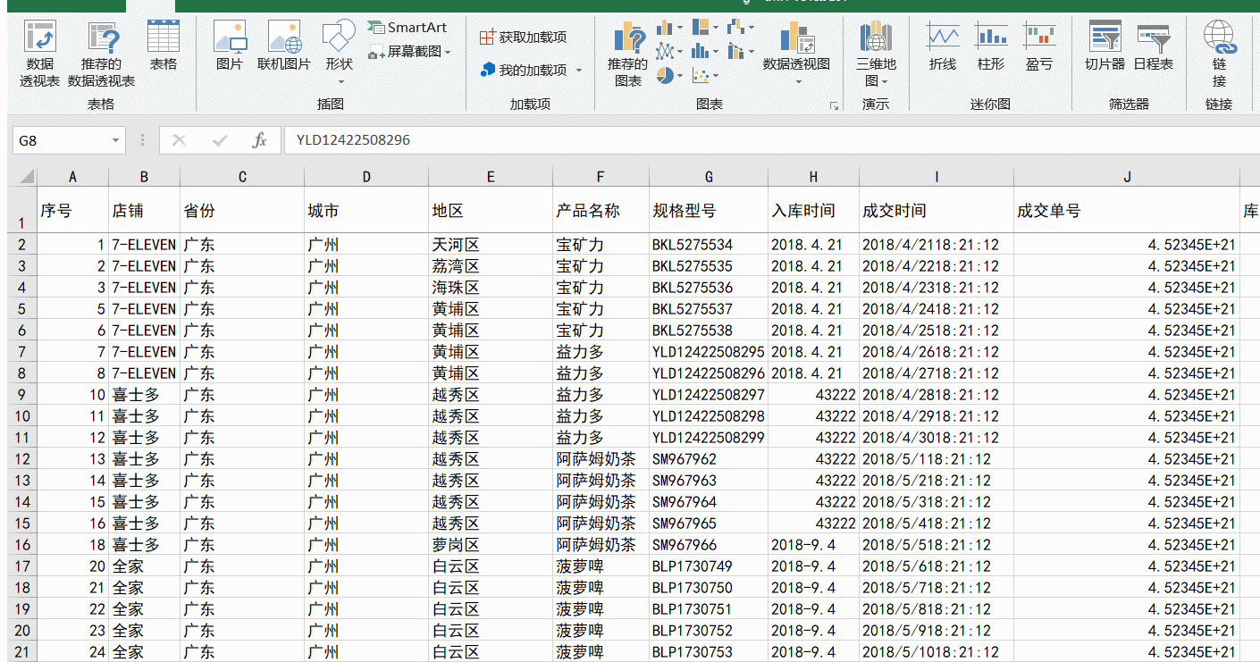Click the Insert Function fx button

point(260,140)
